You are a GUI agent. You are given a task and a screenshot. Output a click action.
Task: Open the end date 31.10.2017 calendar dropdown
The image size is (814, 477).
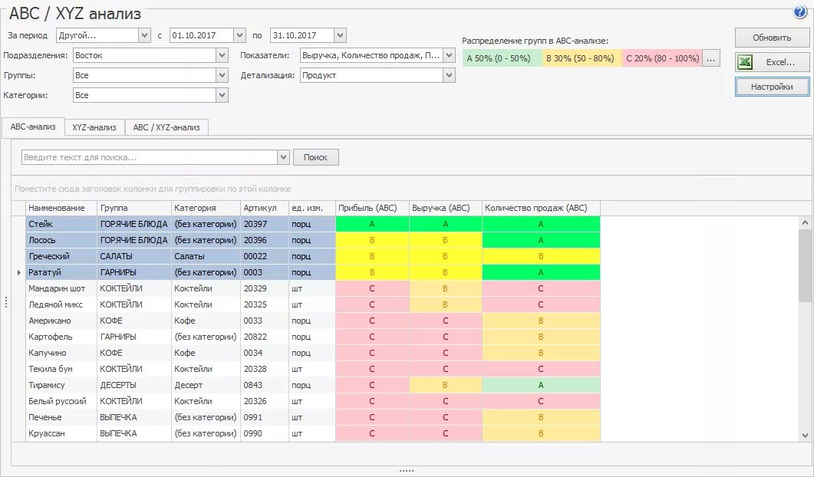(x=340, y=35)
